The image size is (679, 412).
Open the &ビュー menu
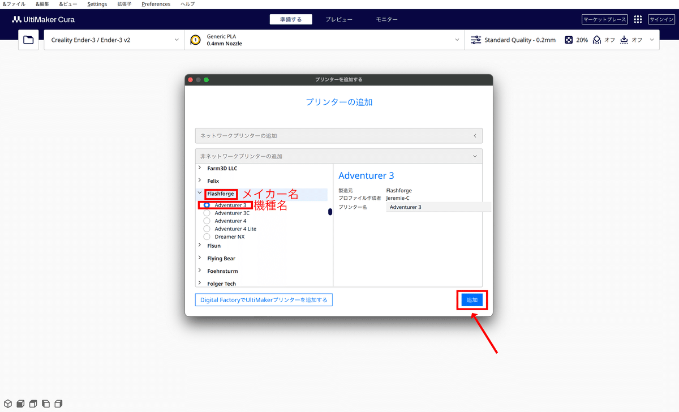(68, 4)
